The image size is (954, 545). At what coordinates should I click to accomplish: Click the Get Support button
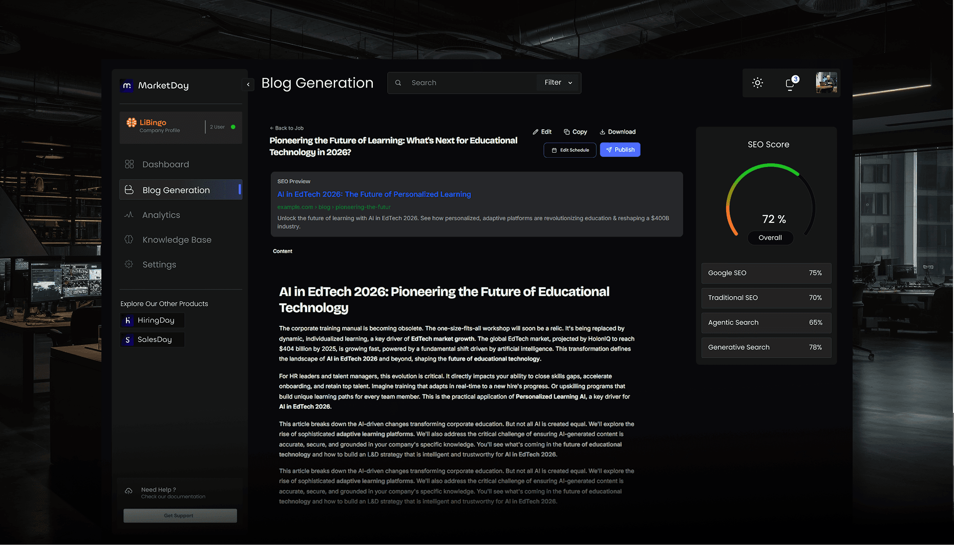coord(180,516)
